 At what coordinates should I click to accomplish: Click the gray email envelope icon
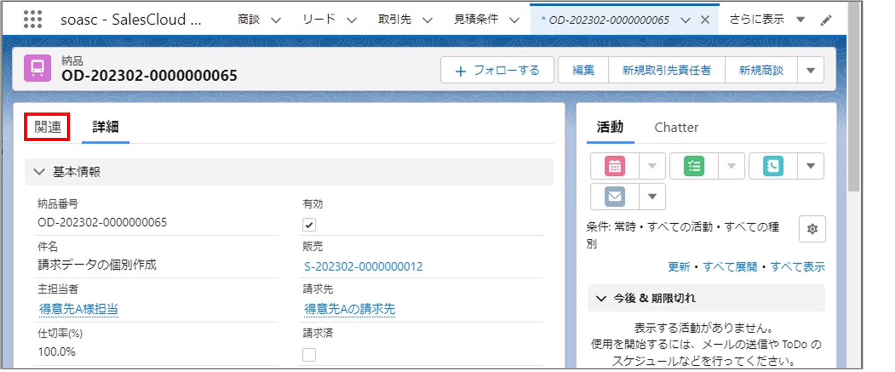615,196
